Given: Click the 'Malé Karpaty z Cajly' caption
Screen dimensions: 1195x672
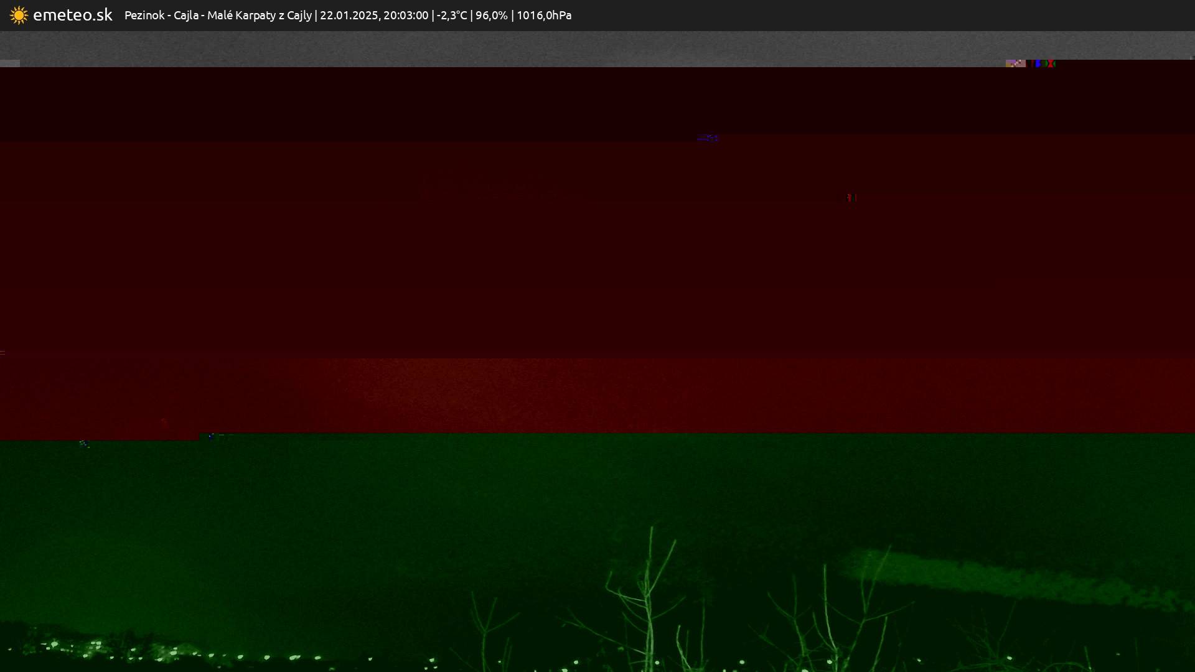Looking at the screenshot, I should tap(259, 16).
